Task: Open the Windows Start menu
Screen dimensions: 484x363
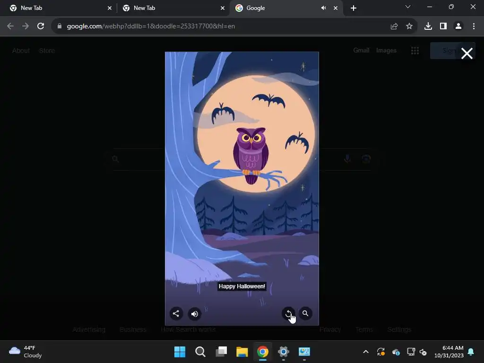Action: (x=180, y=352)
